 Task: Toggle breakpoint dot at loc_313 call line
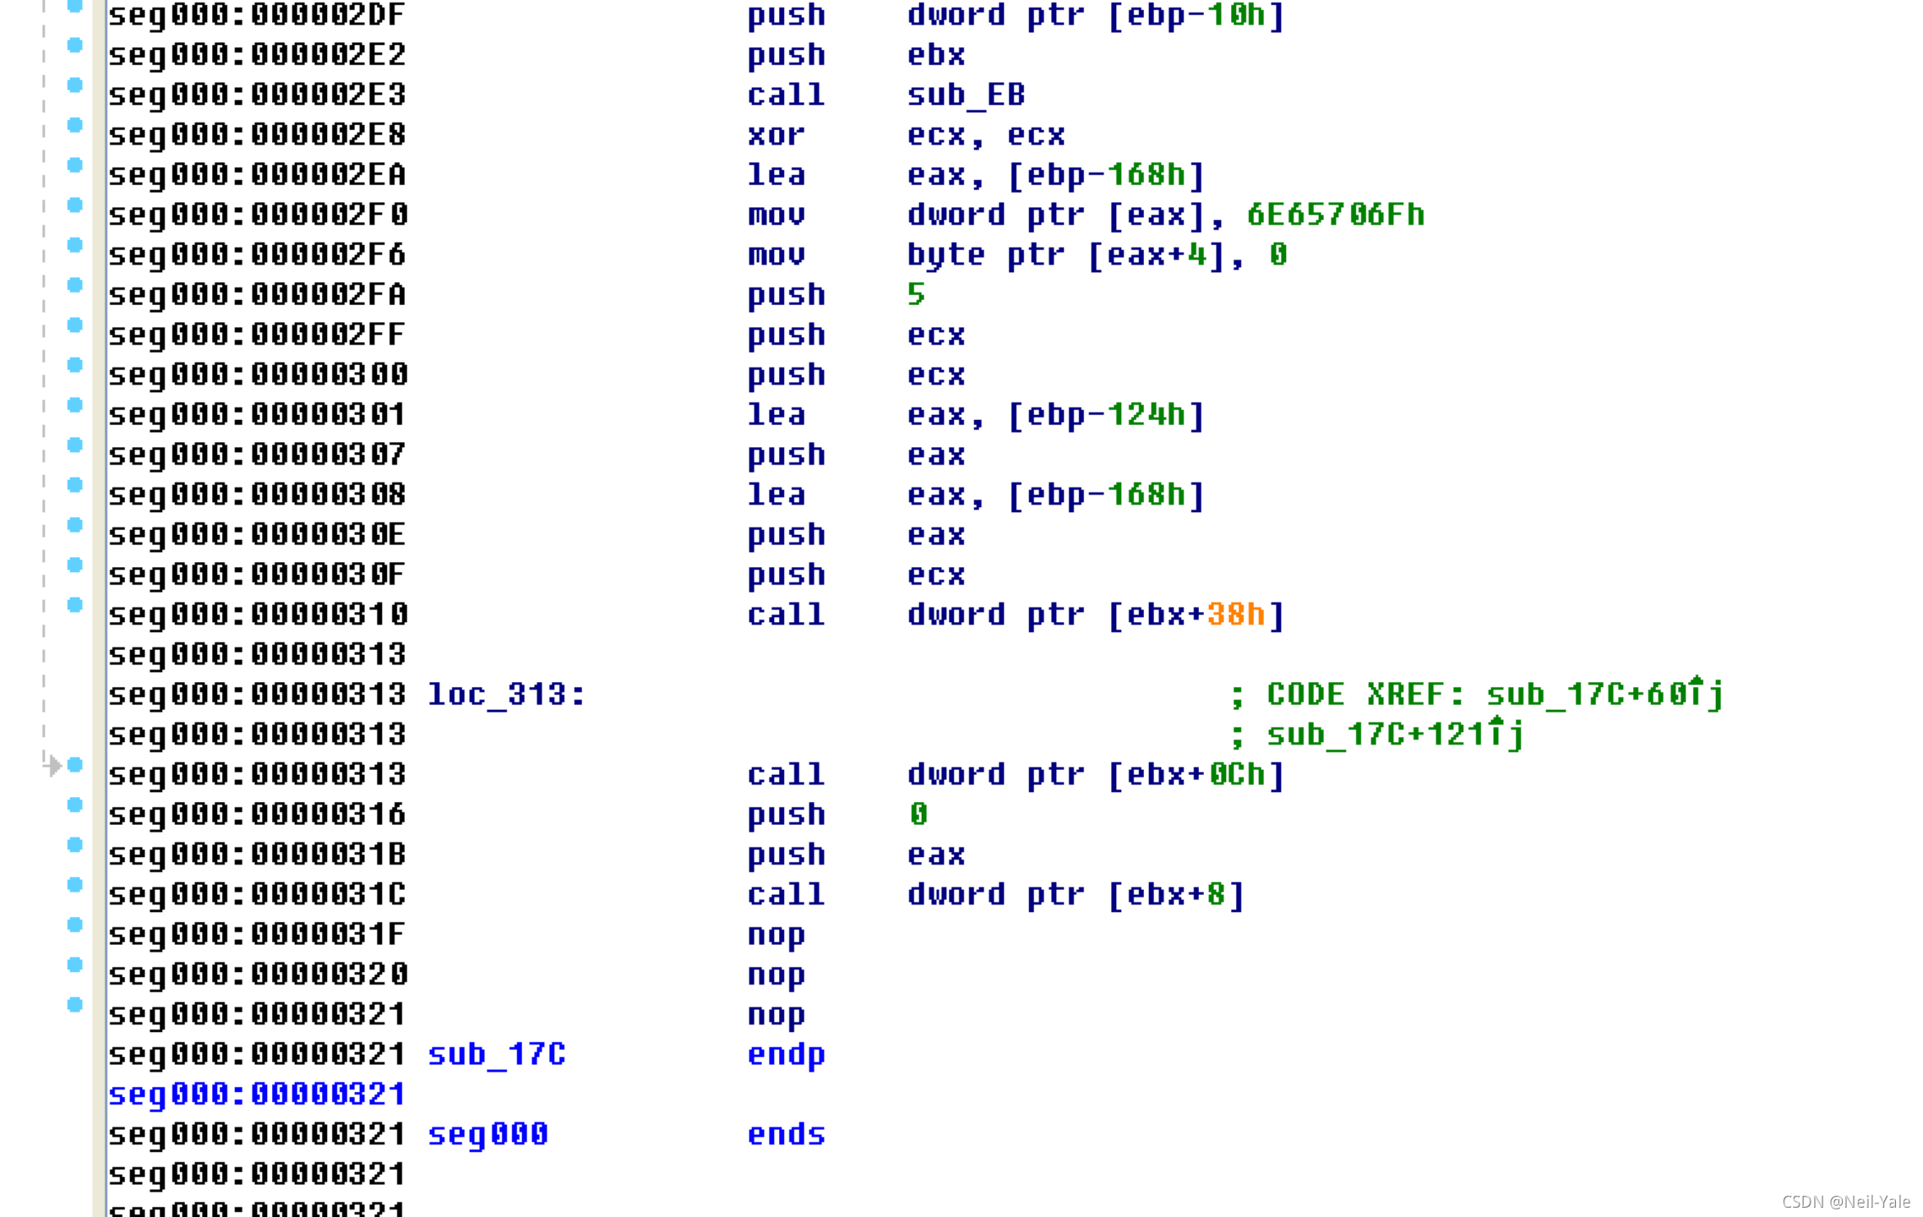click(x=74, y=765)
